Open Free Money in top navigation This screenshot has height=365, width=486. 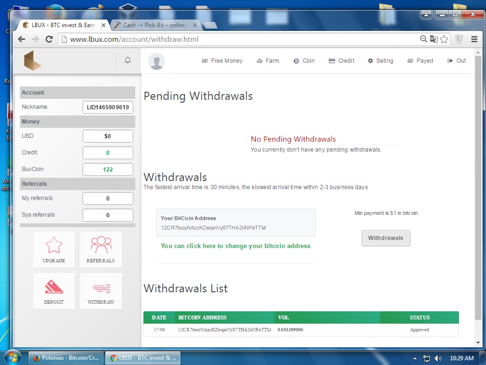[x=222, y=61]
